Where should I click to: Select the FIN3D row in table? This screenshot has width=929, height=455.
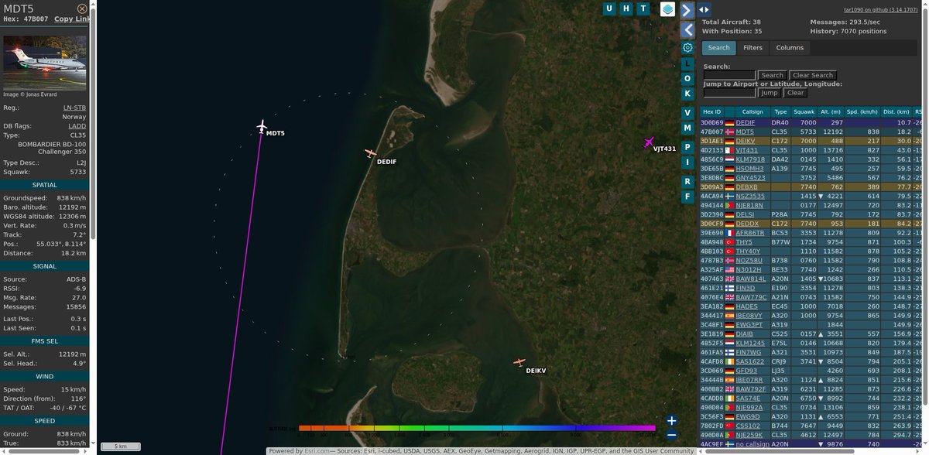811,287
